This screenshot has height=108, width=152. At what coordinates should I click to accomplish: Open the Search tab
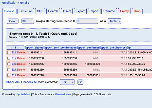(x=53, y=11)
